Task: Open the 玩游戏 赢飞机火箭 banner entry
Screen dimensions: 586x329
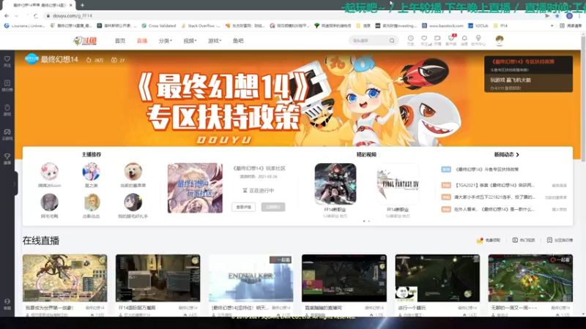Action: pos(528,83)
